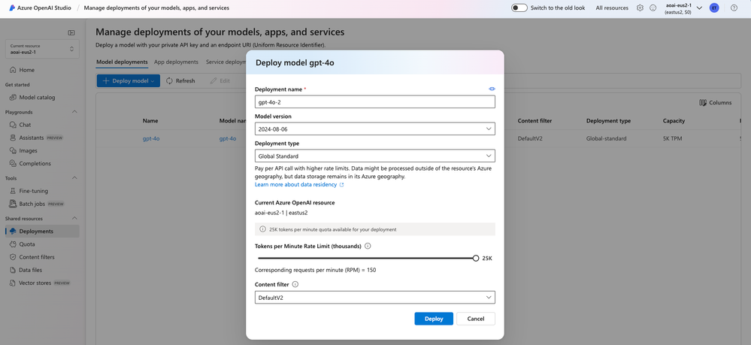Switch to the App deployments tab
Viewport: 751px width, 345px height.
(x=176, y=62)
